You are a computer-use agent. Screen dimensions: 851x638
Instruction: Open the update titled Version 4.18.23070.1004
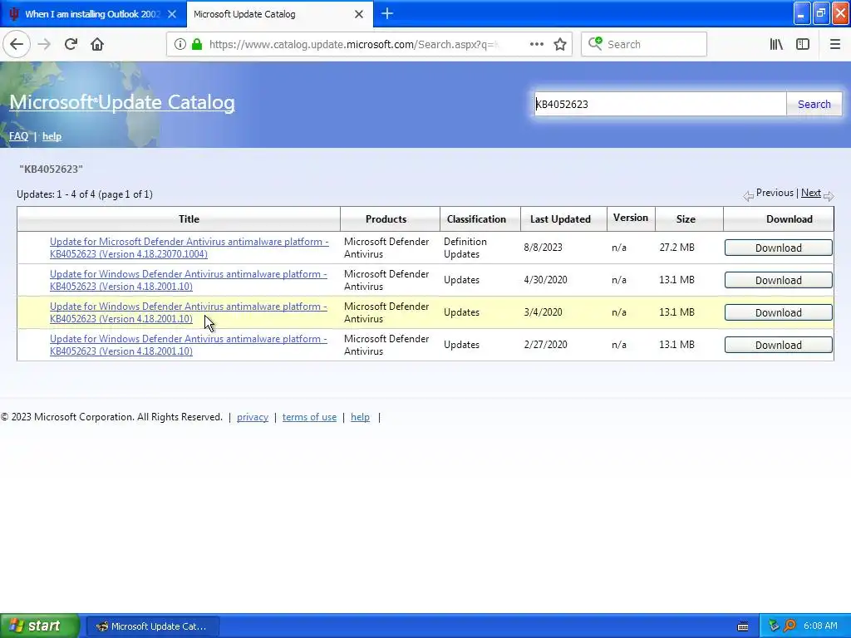(189, 248)
